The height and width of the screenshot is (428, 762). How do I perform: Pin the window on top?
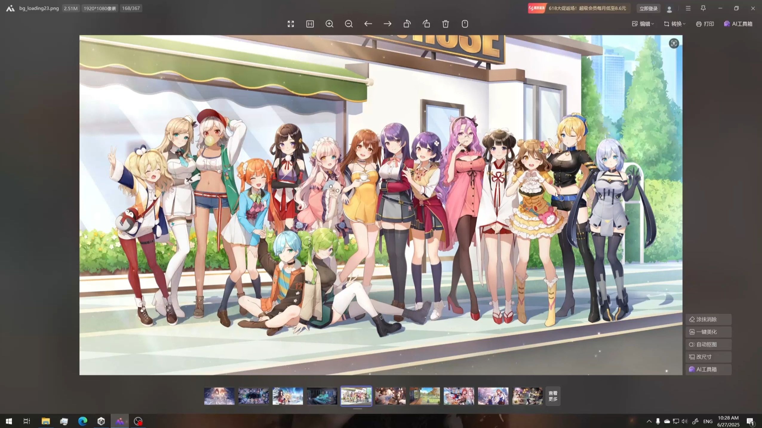pos(703,8)
